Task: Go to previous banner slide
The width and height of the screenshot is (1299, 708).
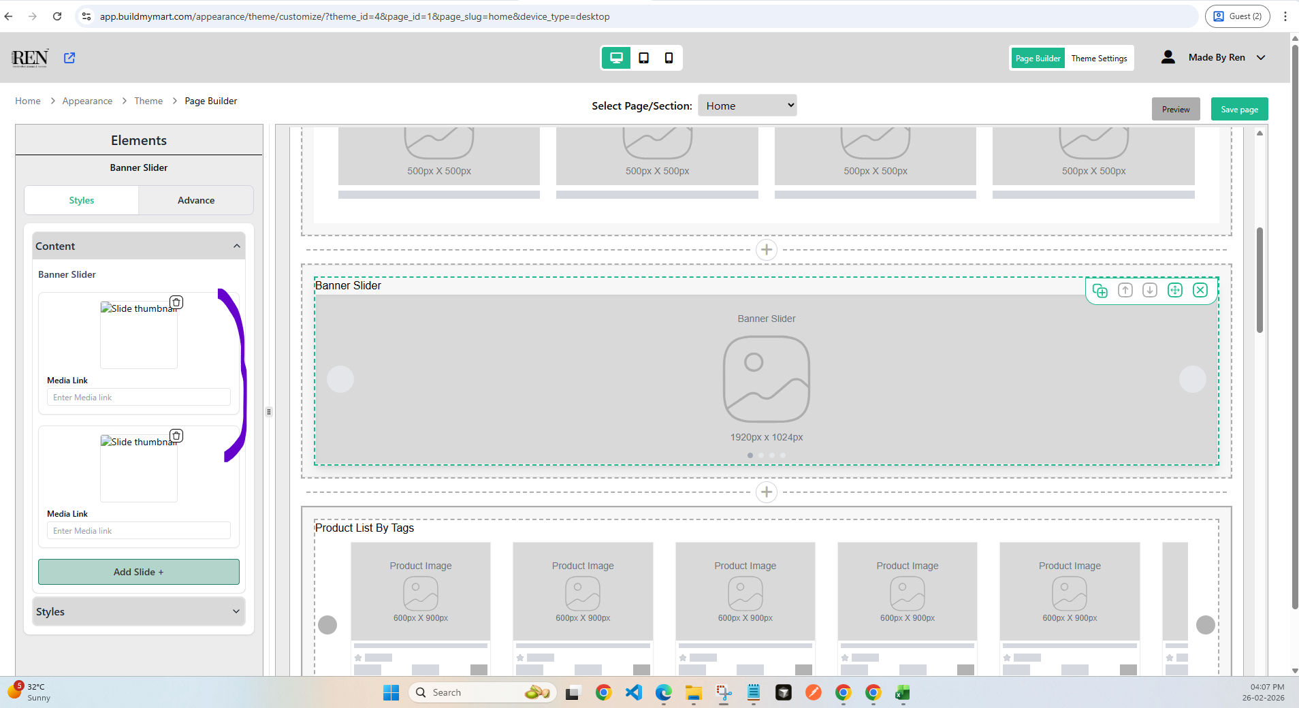Action: pyautogui.click(x=340, y=379)
